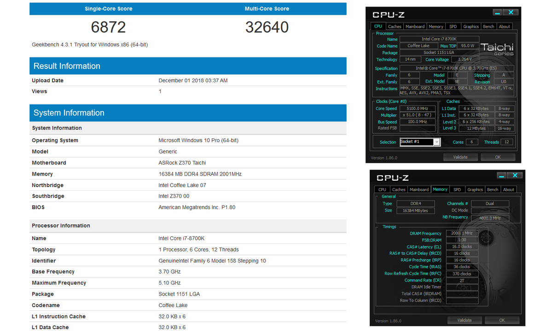
Task: Click the NB Frequency value 4800.0 MHz
Action: [x=490, y=218]
